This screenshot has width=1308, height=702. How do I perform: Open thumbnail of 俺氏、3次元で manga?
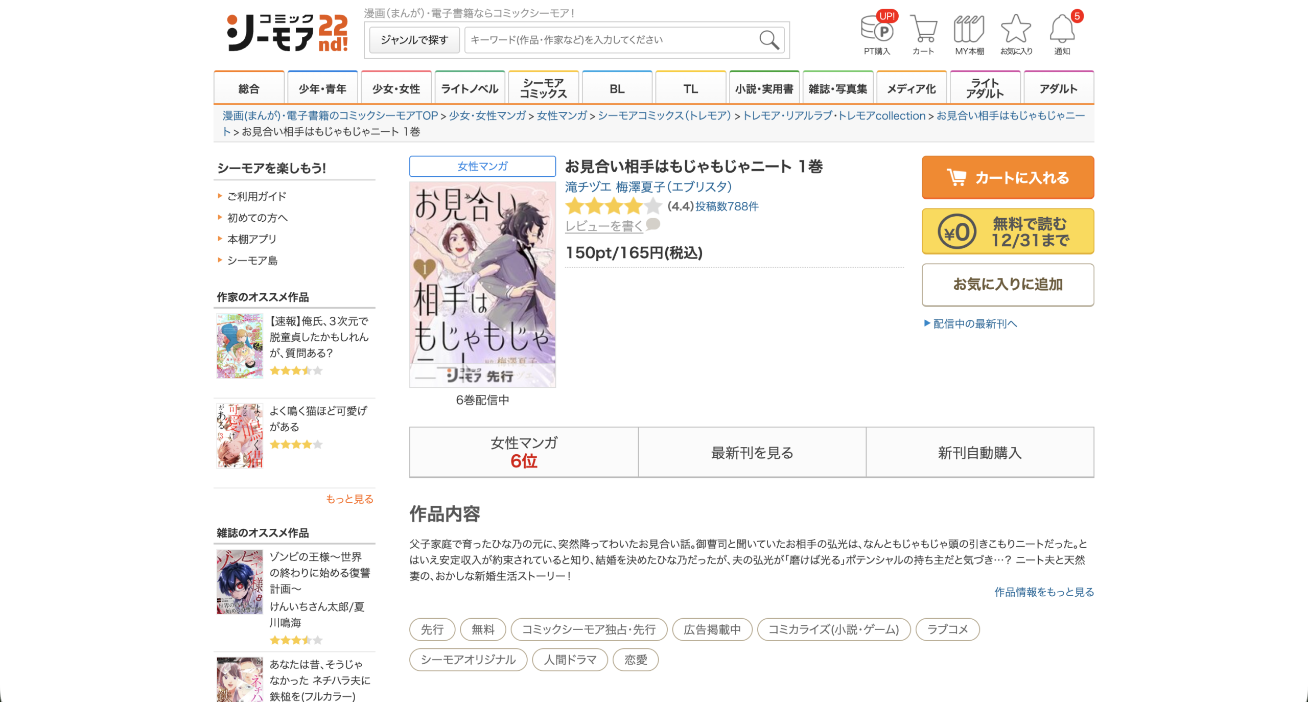pyautogui.click(x=240, y=346)
